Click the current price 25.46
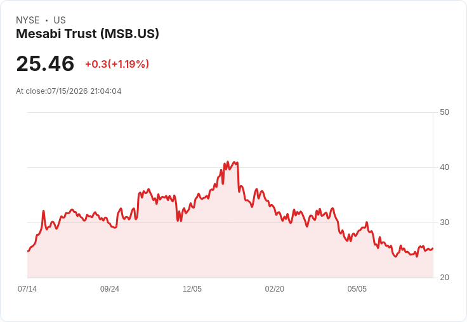 pyautogui.click(x=45, y=63)
